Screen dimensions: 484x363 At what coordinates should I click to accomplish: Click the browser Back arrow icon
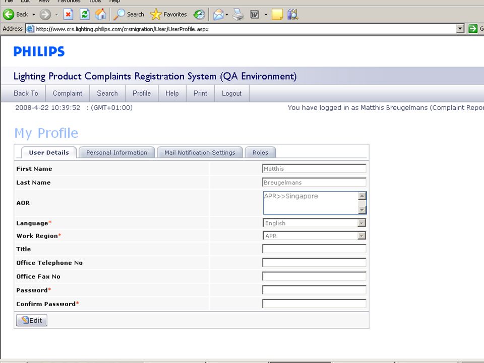point(9,14)
